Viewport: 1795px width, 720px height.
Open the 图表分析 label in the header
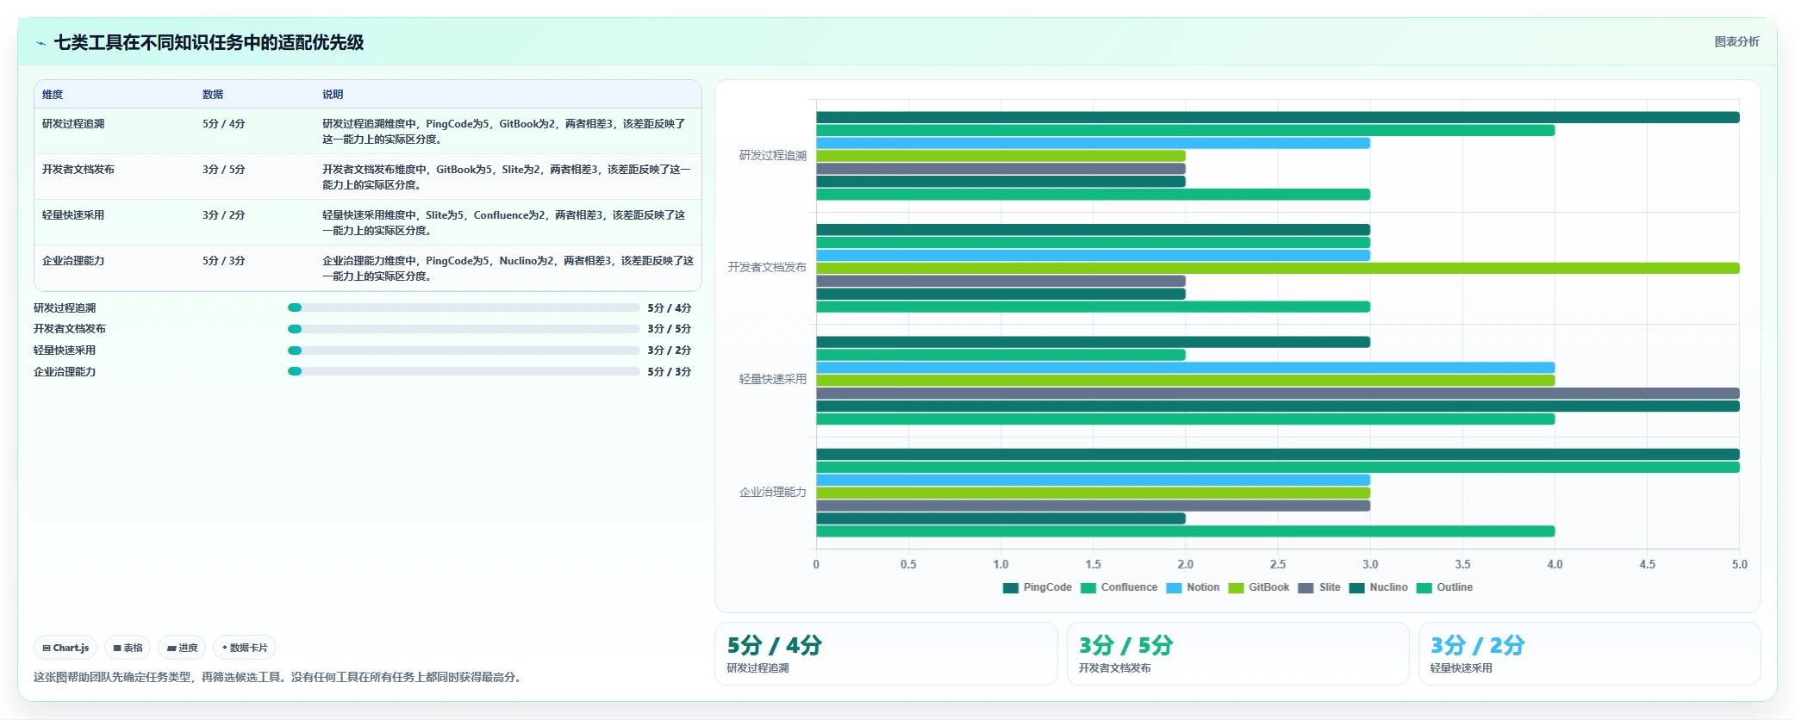point(1736,41)
